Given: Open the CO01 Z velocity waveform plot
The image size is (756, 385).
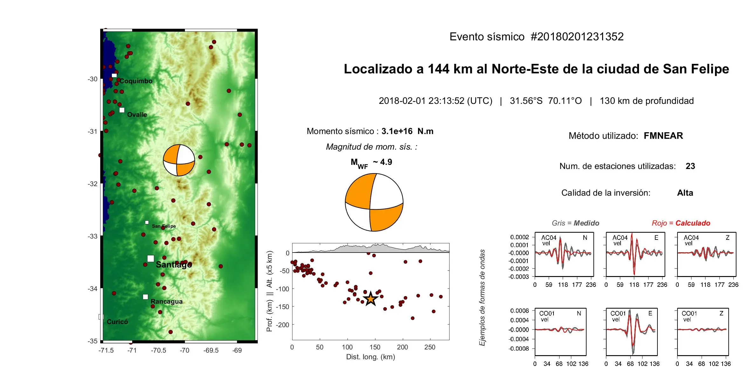Looking at the screenshot, I should [x=703, y=332].
